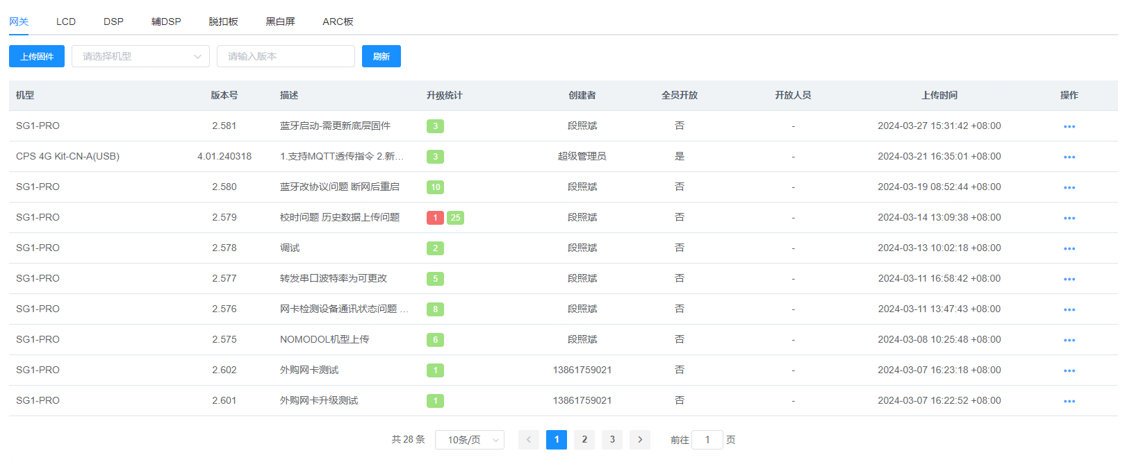Click upgrade count badge 3 in 4.01.240318 row
Viewport: 1125px width, 462px height.
(x=435, y=157)
